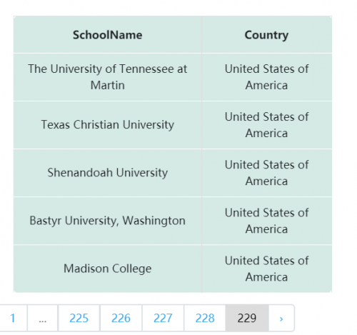Click country cell for Shenandoah University
This screenshot has height=335, width=357.
coord(266,173)
